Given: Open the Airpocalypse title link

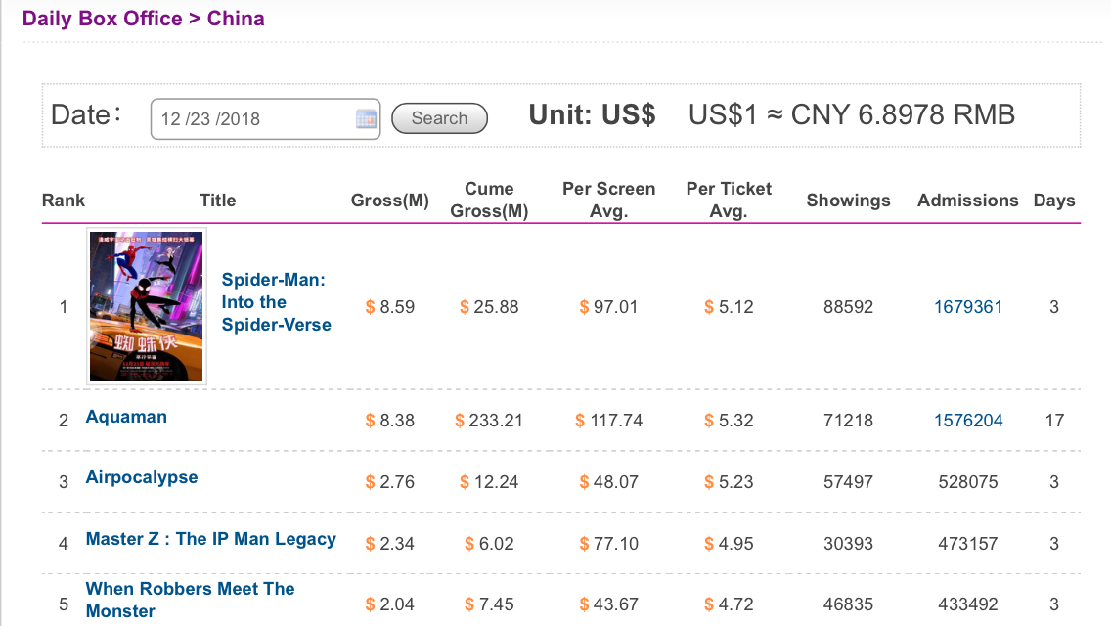Looking at the screenshot, I should (142, 478).
